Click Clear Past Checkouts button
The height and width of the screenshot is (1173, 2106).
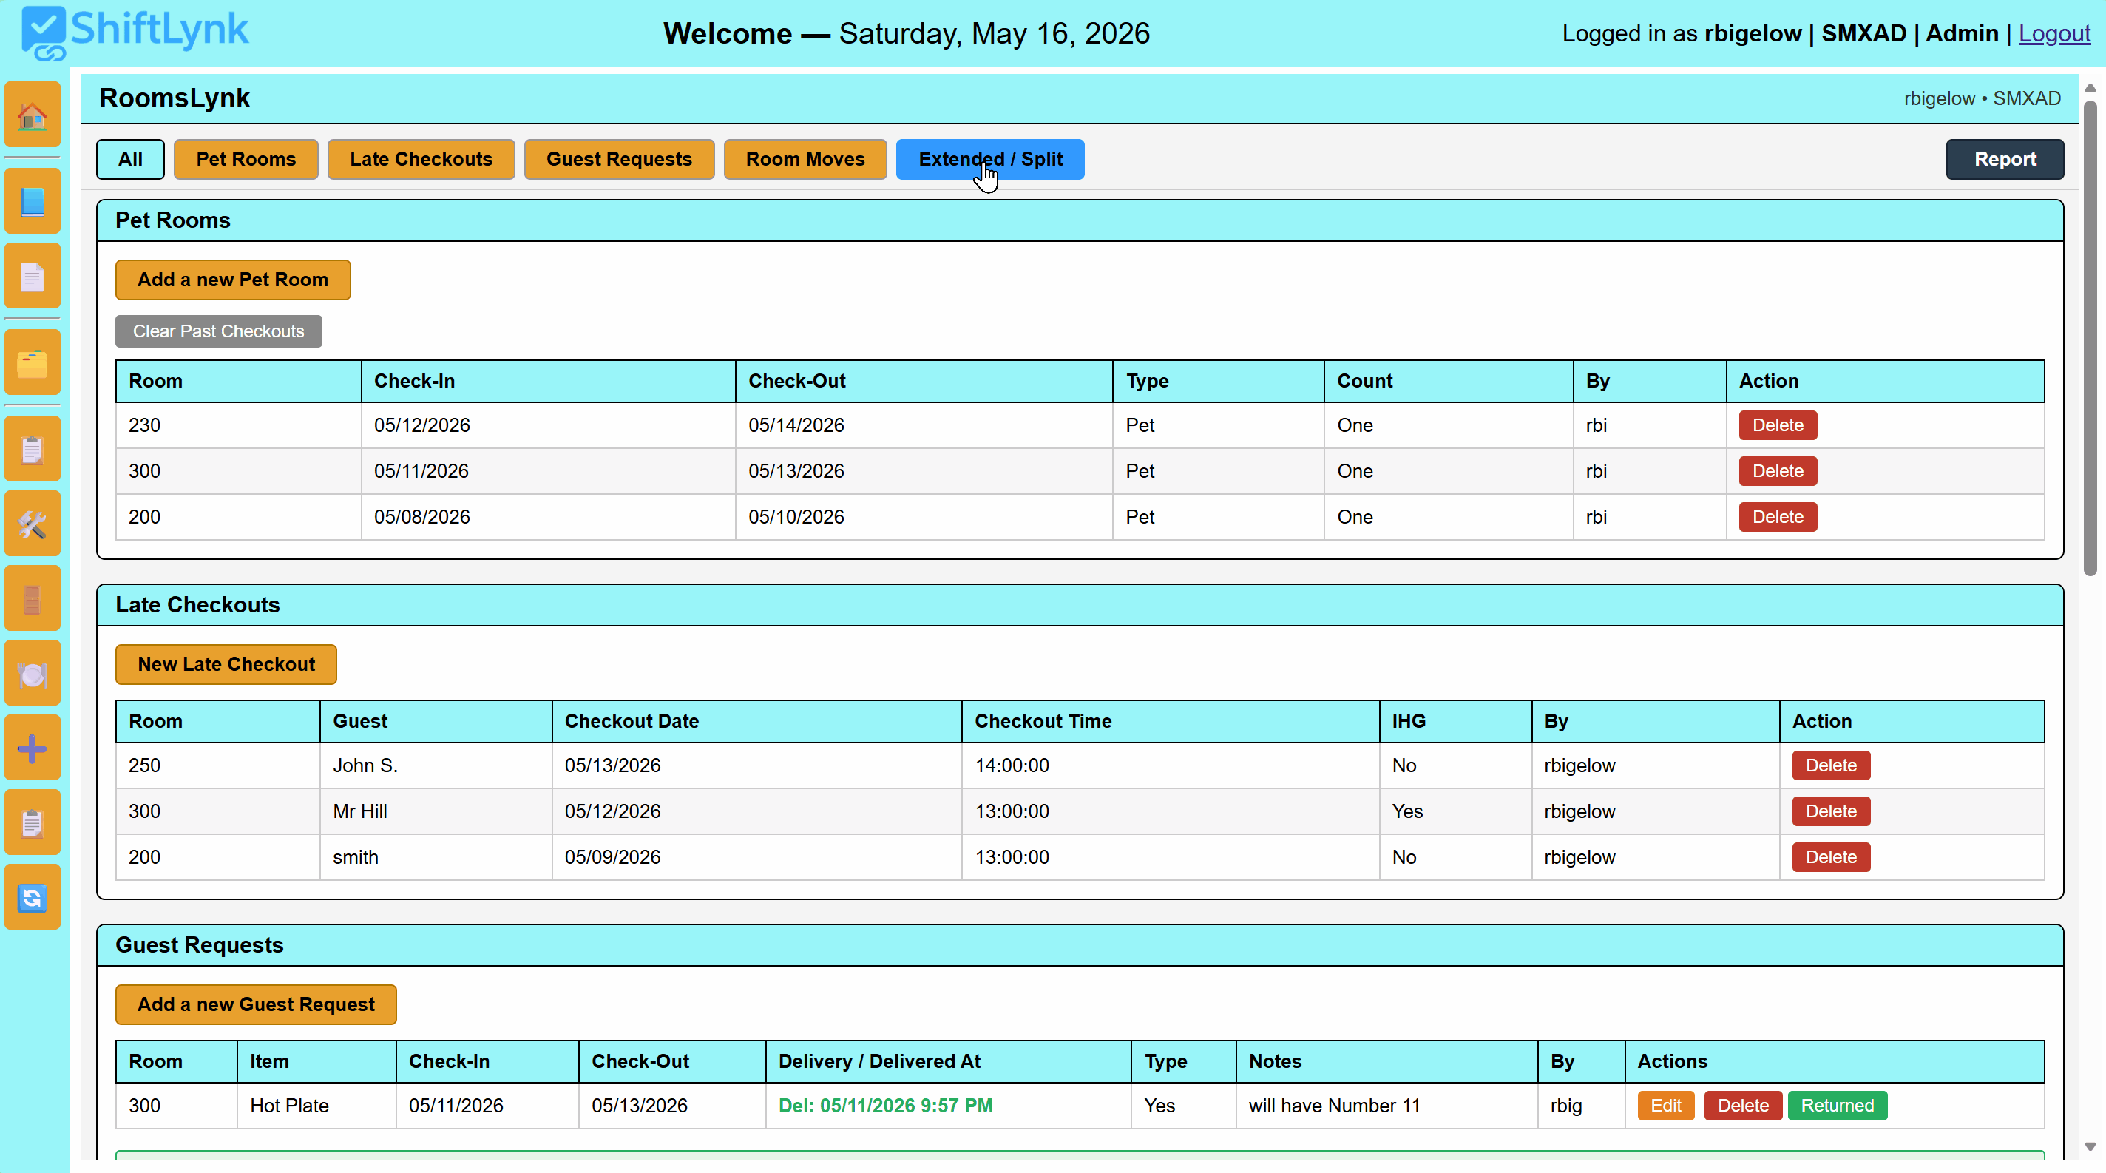pos(218,331)
